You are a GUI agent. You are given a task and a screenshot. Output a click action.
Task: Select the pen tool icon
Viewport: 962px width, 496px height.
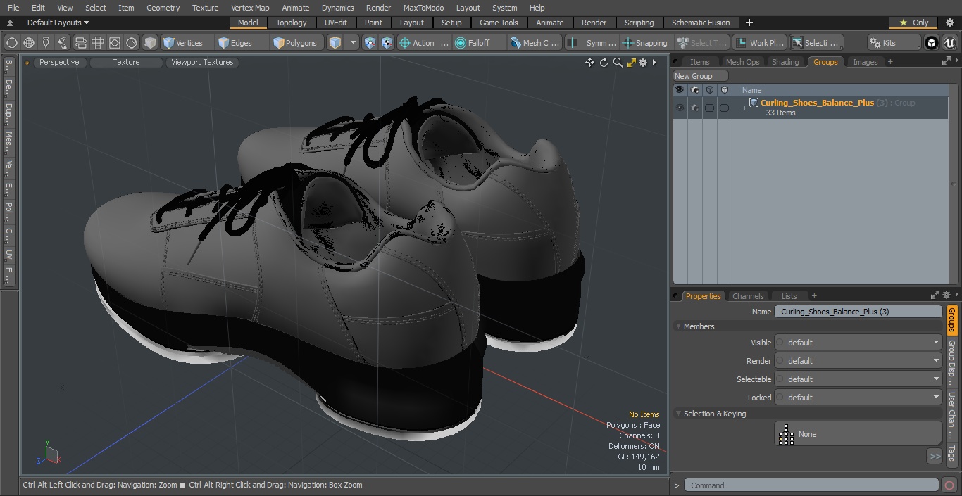[x=46, y=43]
